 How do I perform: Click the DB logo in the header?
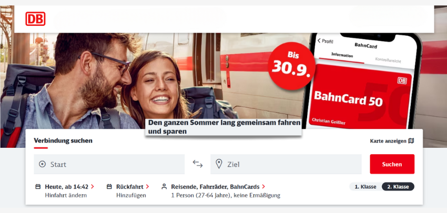pos(35,19)
